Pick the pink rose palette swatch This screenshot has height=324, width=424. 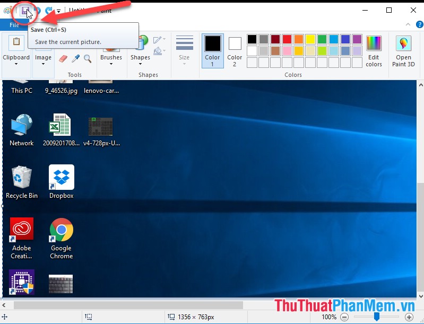287,51
